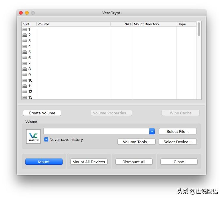Select the slot 11 drive icon
This screenshot has width=223, height=199.
click(x=24, y=86)
